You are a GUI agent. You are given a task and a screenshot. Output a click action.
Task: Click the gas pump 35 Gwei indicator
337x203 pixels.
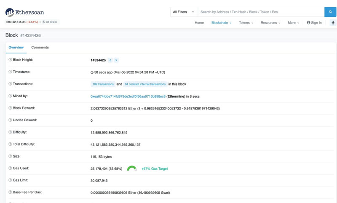click(x=50, y=22)
